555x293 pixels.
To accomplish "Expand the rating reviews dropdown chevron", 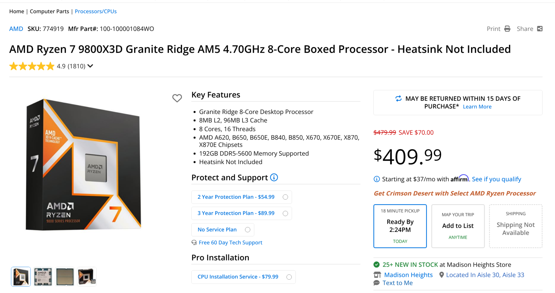I will (90, 66).
